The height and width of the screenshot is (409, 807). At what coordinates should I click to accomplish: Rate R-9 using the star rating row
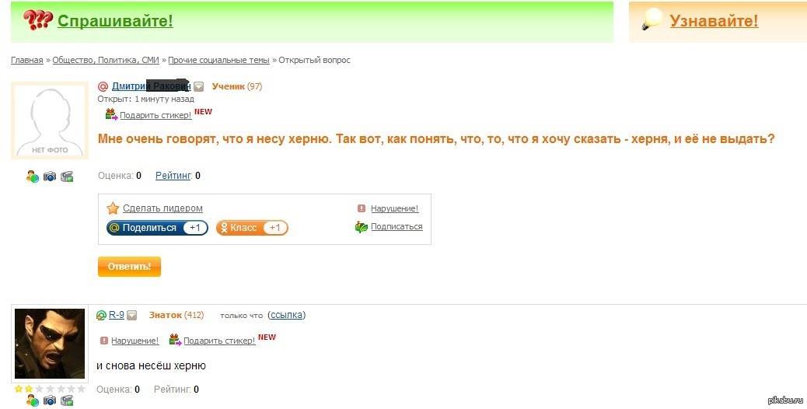[x=50, y=389]
